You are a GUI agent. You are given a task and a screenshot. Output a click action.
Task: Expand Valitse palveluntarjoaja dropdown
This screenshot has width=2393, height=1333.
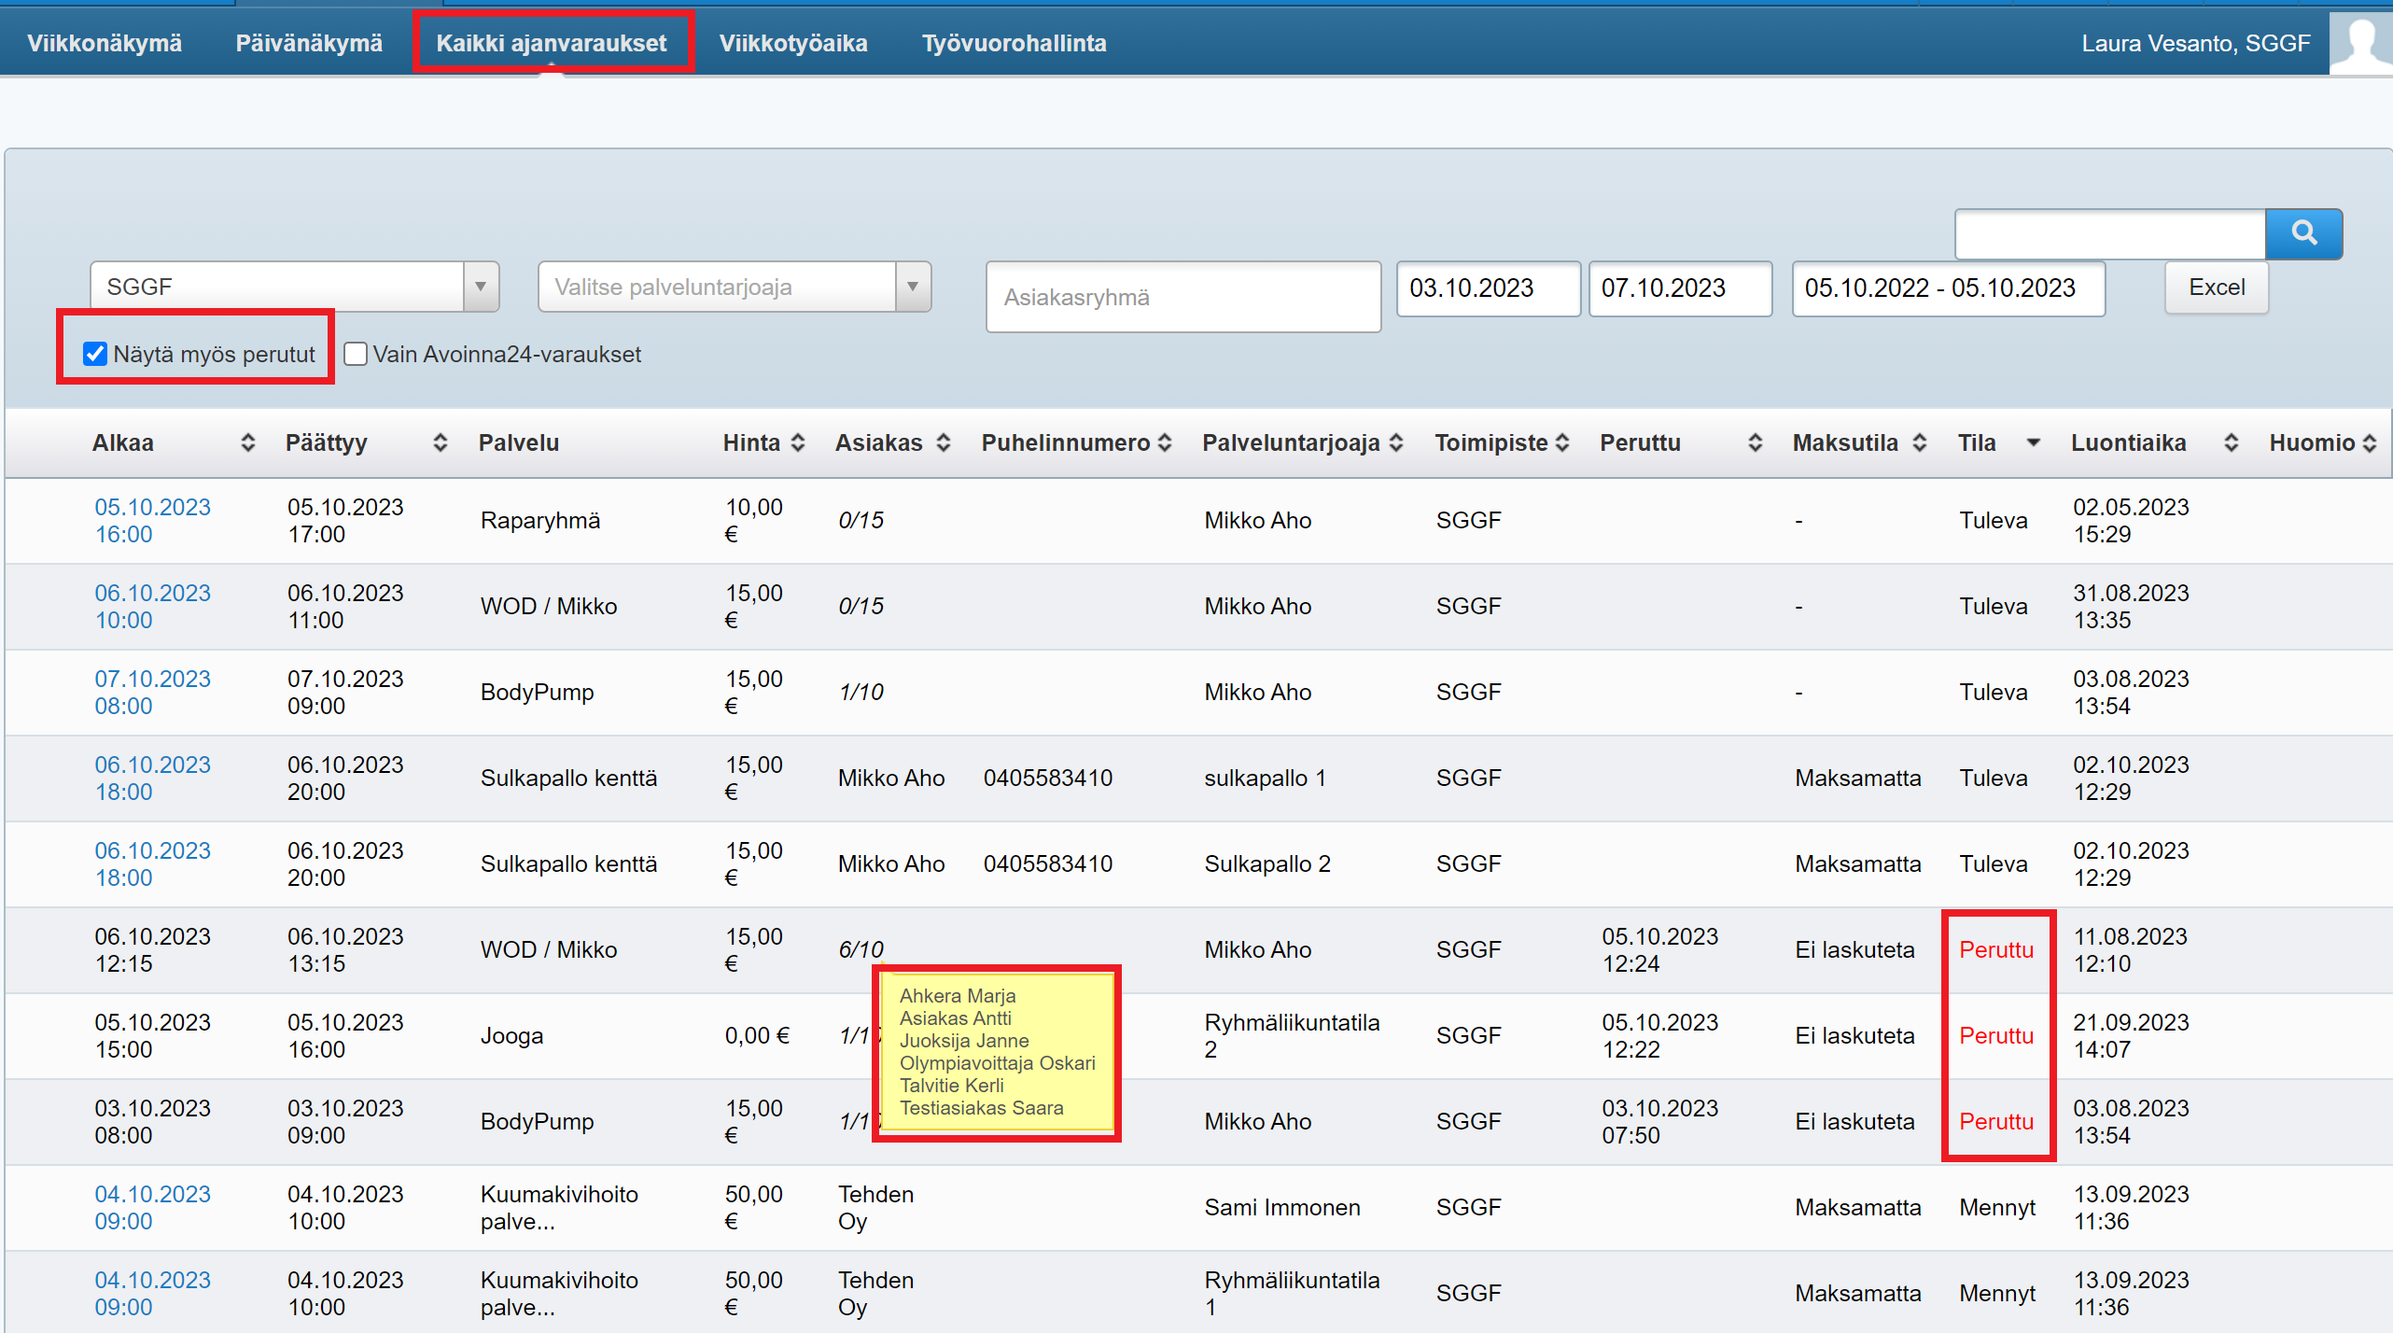[x=734, y=287]
